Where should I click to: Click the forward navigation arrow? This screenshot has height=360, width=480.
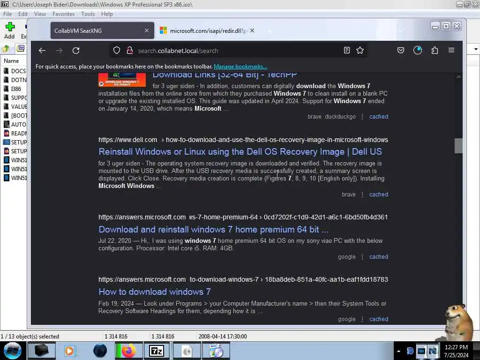pyautogui.click(x=59, y=51)
